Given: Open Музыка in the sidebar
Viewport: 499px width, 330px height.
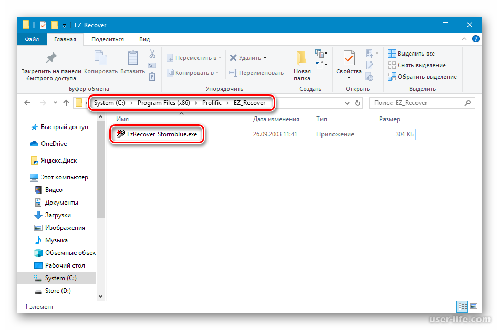Looking at the screenshot, I should [x=51, y=240].
